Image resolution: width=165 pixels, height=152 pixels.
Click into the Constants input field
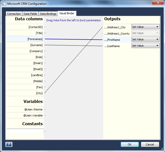tap(25, 131)
